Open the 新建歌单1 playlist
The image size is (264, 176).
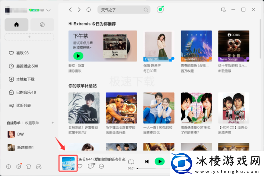[x=21, y=147]
